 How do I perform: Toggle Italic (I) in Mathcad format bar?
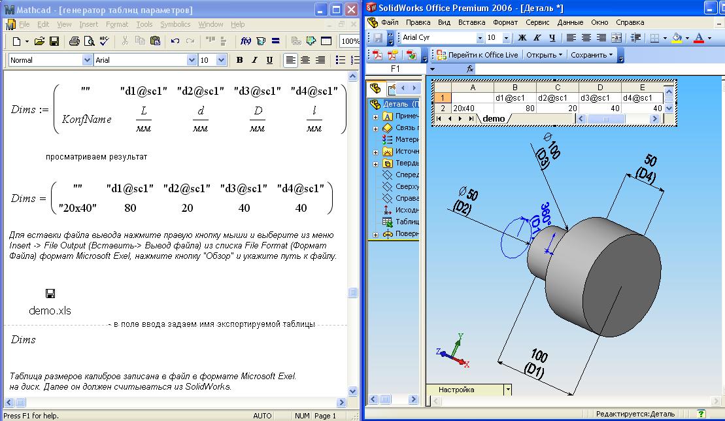[x=254, y=60]
